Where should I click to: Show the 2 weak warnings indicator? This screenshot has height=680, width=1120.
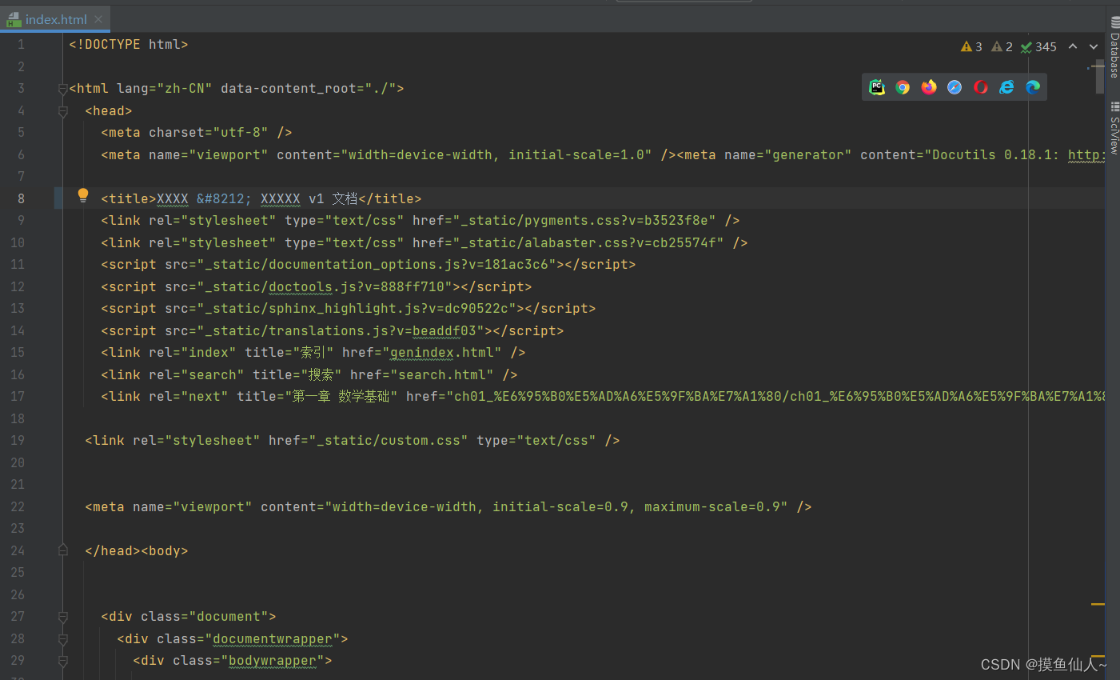[1002, 46]
